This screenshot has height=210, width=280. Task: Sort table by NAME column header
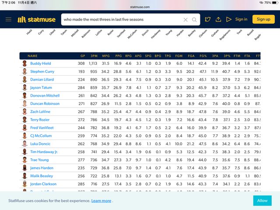click(x=32, y=56)
